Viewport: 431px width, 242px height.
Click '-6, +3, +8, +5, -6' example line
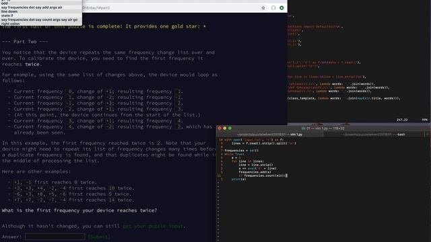click(72, 194)
